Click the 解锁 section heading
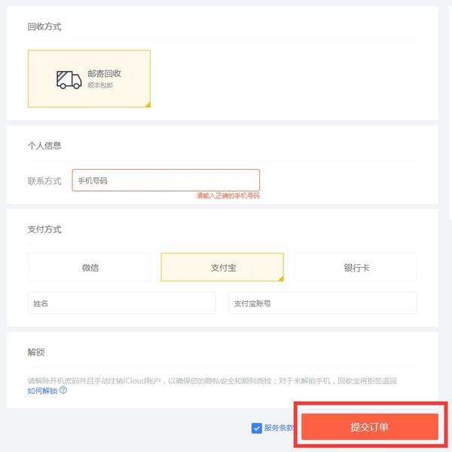 click(36, 352)
